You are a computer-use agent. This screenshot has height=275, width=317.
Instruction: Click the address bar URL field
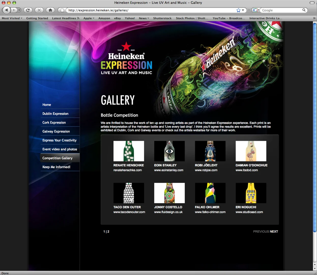coord(151,10)
